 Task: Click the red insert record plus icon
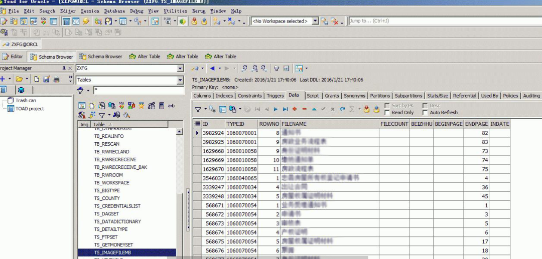[295, 109]
